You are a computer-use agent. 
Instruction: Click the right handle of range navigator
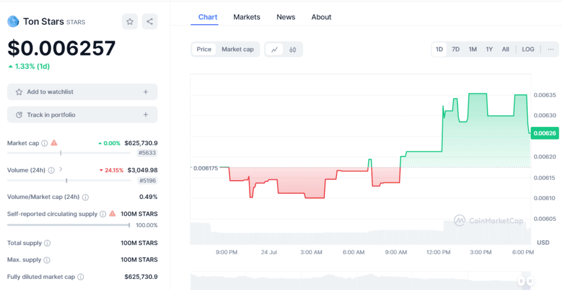click(x=530, y=281)
